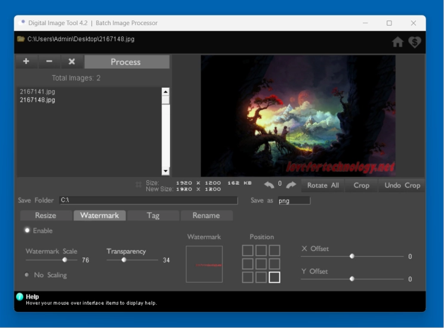Viewport: 444px width, 328px height.
Task: Select the middle-left watermark position box
Action: [248, 263]
